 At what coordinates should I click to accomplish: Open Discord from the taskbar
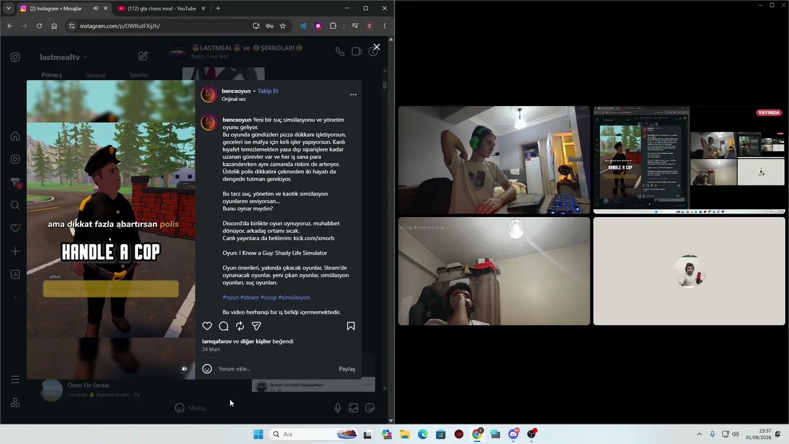coord(513,434)
